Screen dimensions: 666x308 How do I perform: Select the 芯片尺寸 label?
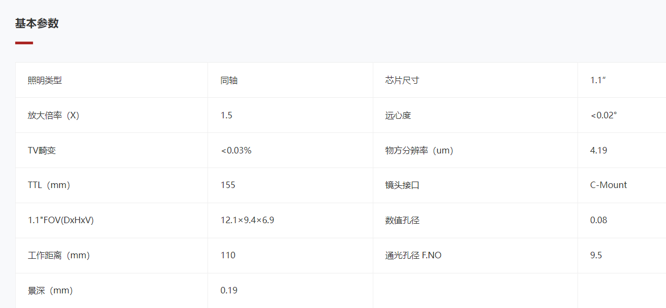click(402, 81)
